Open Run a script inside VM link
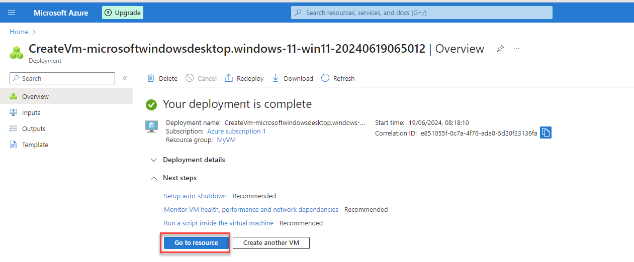This screenshot has width=634, height=262. pyautogui.click(x=219, y=223)
